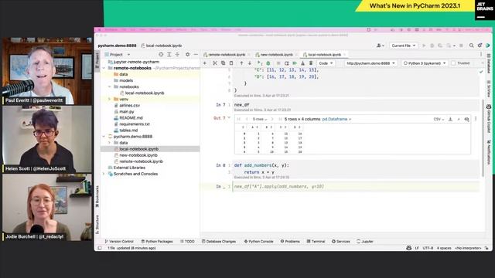Open the Python 3 (ipykernel) kernel dropdown

[425, 63]
